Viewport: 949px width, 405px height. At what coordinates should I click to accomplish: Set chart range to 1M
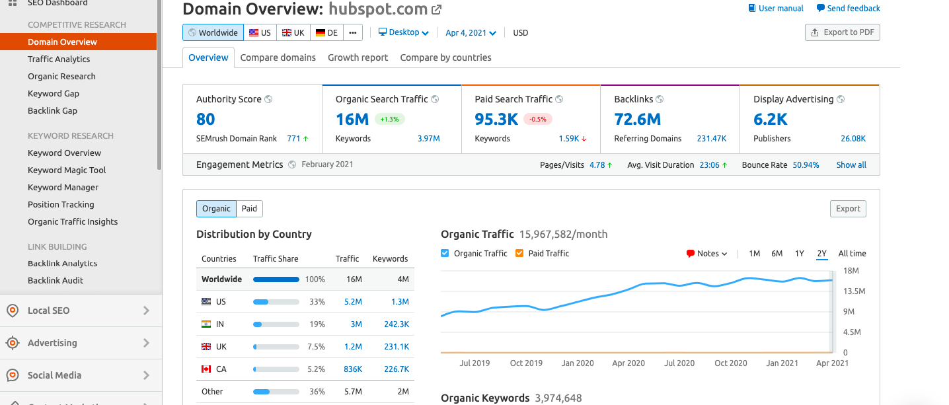[755, 254]
